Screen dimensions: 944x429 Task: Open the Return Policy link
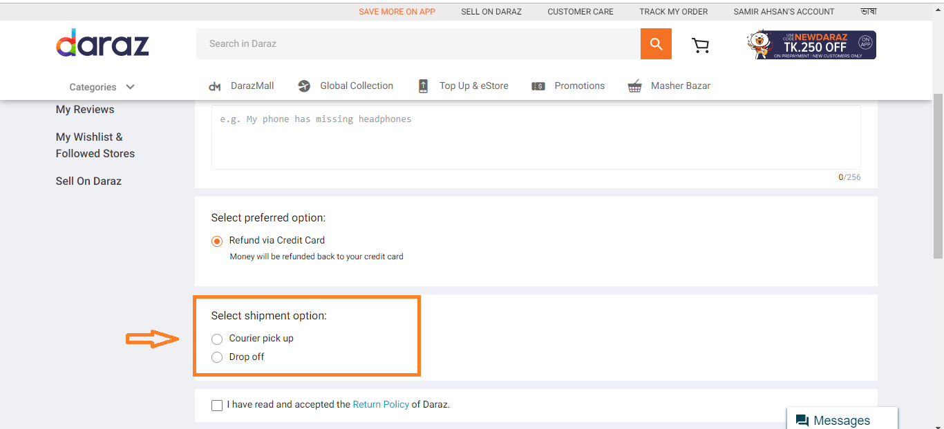pyautogui.click(x=381, y=405)
